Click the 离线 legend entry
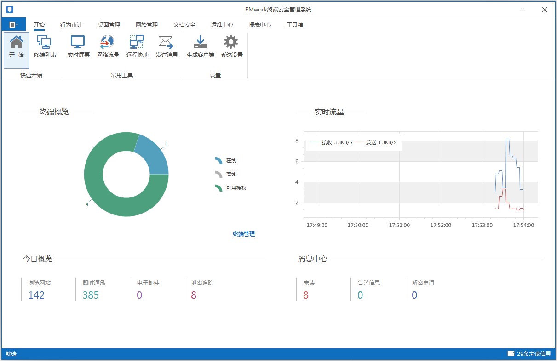557x361 pixels. [226, 175]
